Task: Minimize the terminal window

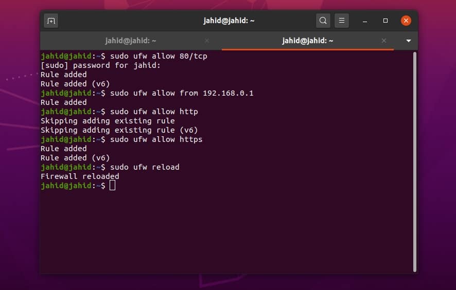Action: 365,21
